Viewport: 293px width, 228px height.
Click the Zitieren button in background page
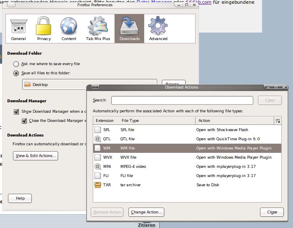[x=146, y=225]
